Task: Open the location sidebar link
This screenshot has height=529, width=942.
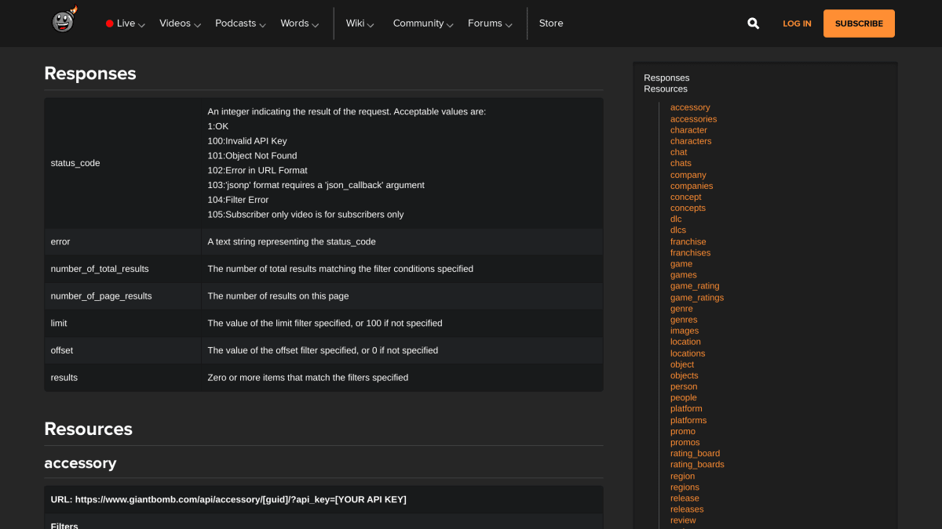Action: tap(685, 342)
